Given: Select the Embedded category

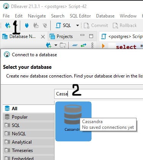Looking at the screenshot, I should coord(28,158).
